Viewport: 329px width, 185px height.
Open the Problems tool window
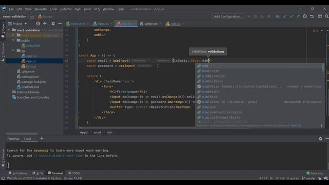coord(17,173)
